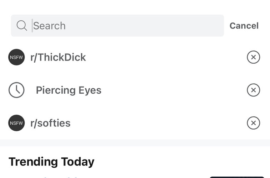Remove r/softies from recent searches

pos(253,123)
